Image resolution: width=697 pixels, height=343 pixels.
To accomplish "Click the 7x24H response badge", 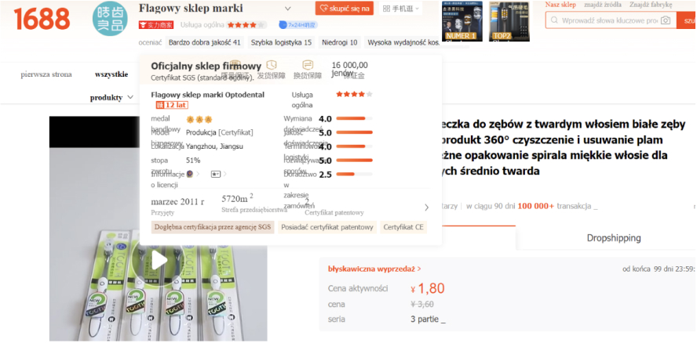I will coord(297,25).
